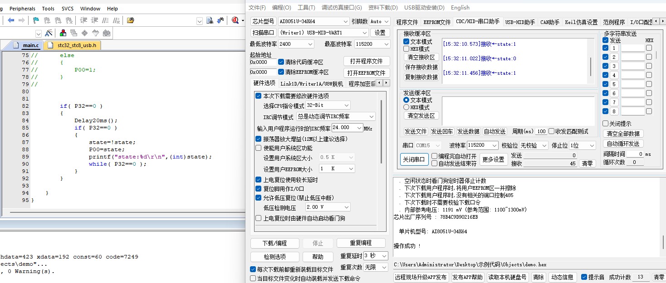Click the Comment Selection icon
The width and height of the screenshot is (666, 283).
(105, 20)
